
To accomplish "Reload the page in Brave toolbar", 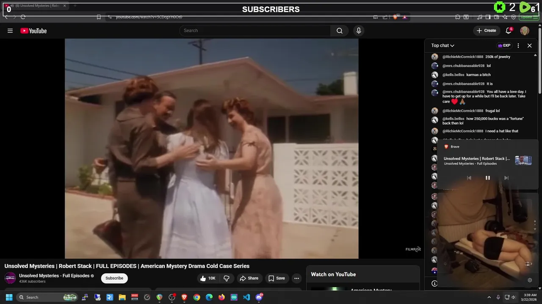I will click(x=23, y=17).
